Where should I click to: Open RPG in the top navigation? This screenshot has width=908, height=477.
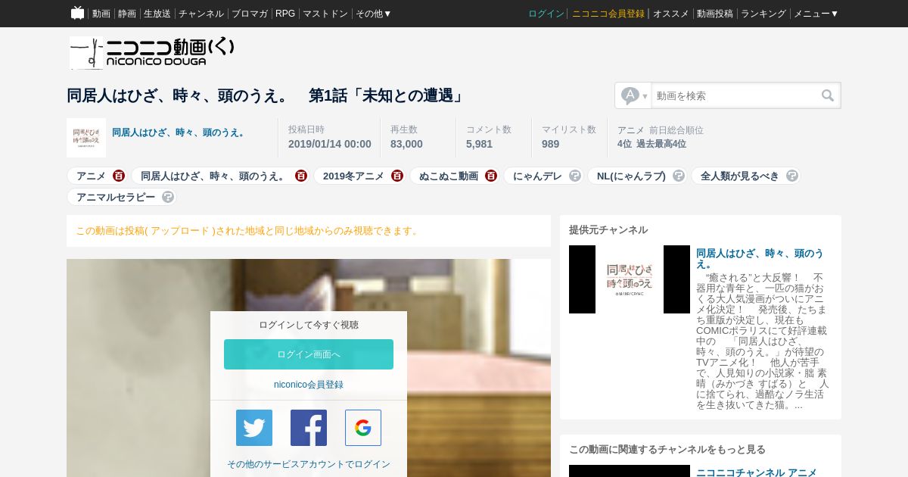click(x=285, y=14)
